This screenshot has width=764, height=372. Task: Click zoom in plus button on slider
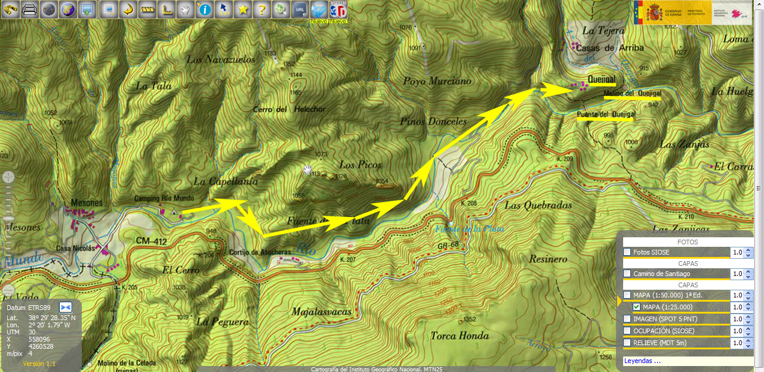[8, 177]
